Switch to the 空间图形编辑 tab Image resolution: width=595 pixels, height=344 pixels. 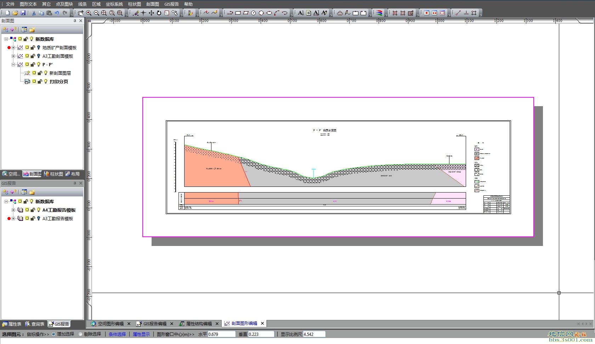coord(111,323)
